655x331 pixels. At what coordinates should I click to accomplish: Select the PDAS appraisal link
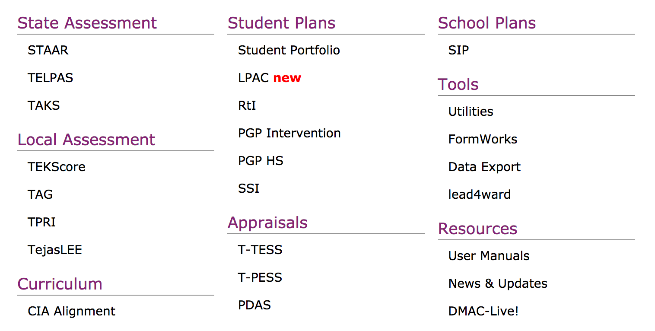coord(254,305)
